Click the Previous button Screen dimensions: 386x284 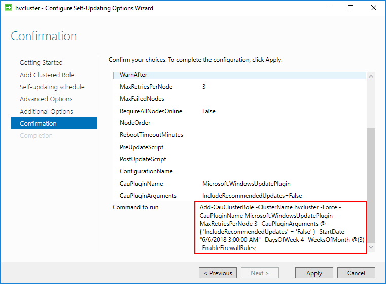pos(218,273)
